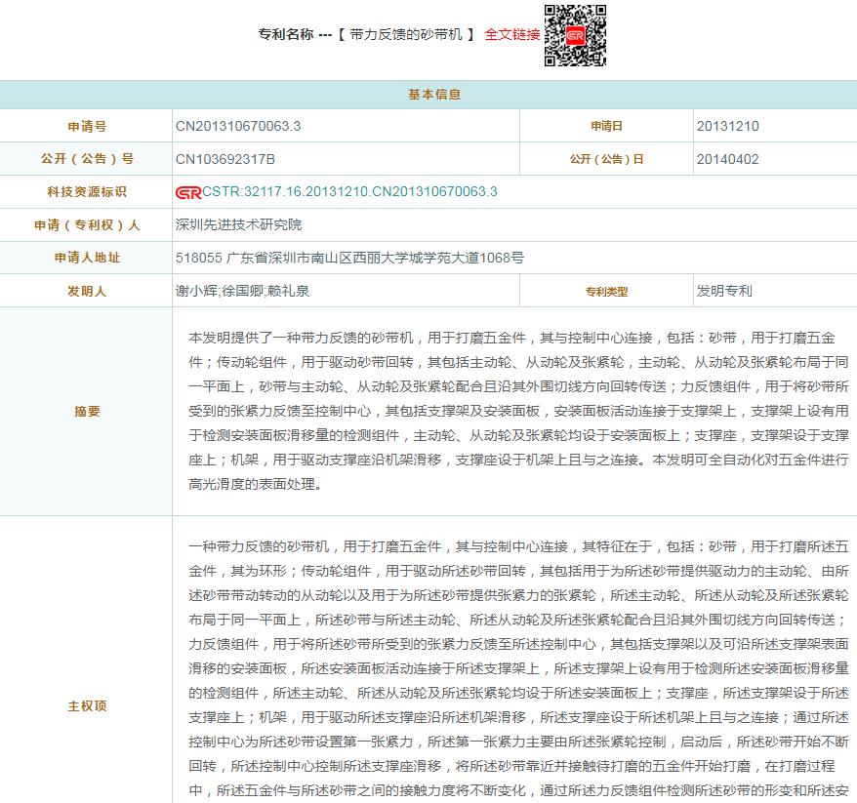
Task: Click the patent title 带力反馈的砂带机
Action: click(404, 34)
